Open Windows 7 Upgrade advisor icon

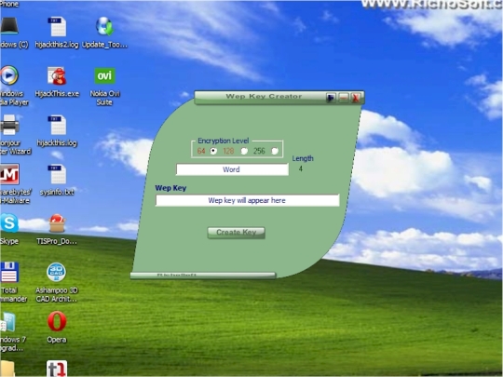click(8, 322)
